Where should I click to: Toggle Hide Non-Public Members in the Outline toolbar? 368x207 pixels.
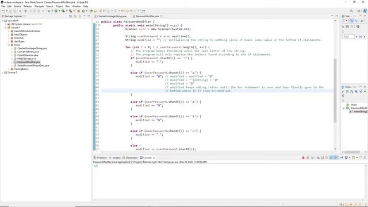[x=365, y=91]
